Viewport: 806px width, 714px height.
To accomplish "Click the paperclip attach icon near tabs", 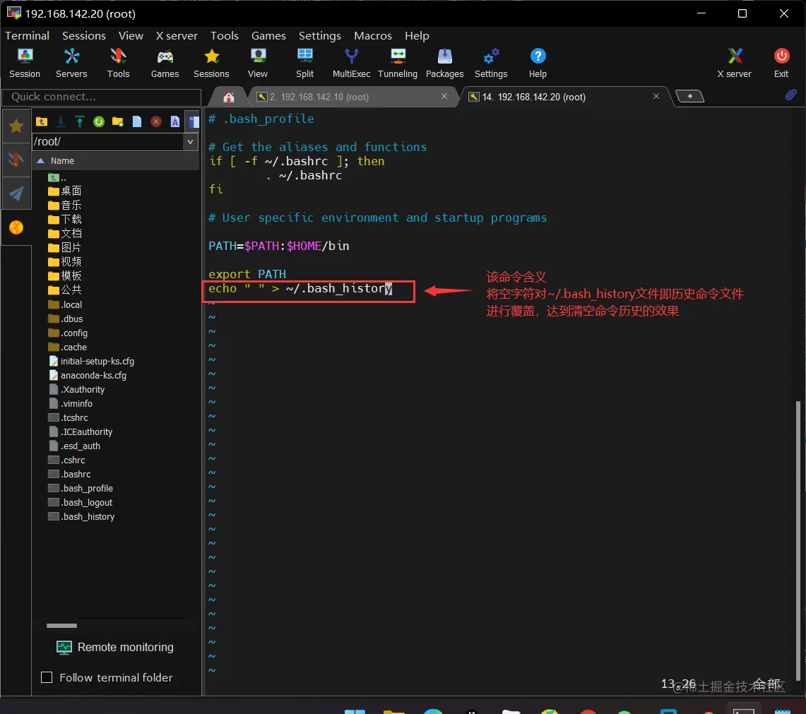I will tap(790, 95).
